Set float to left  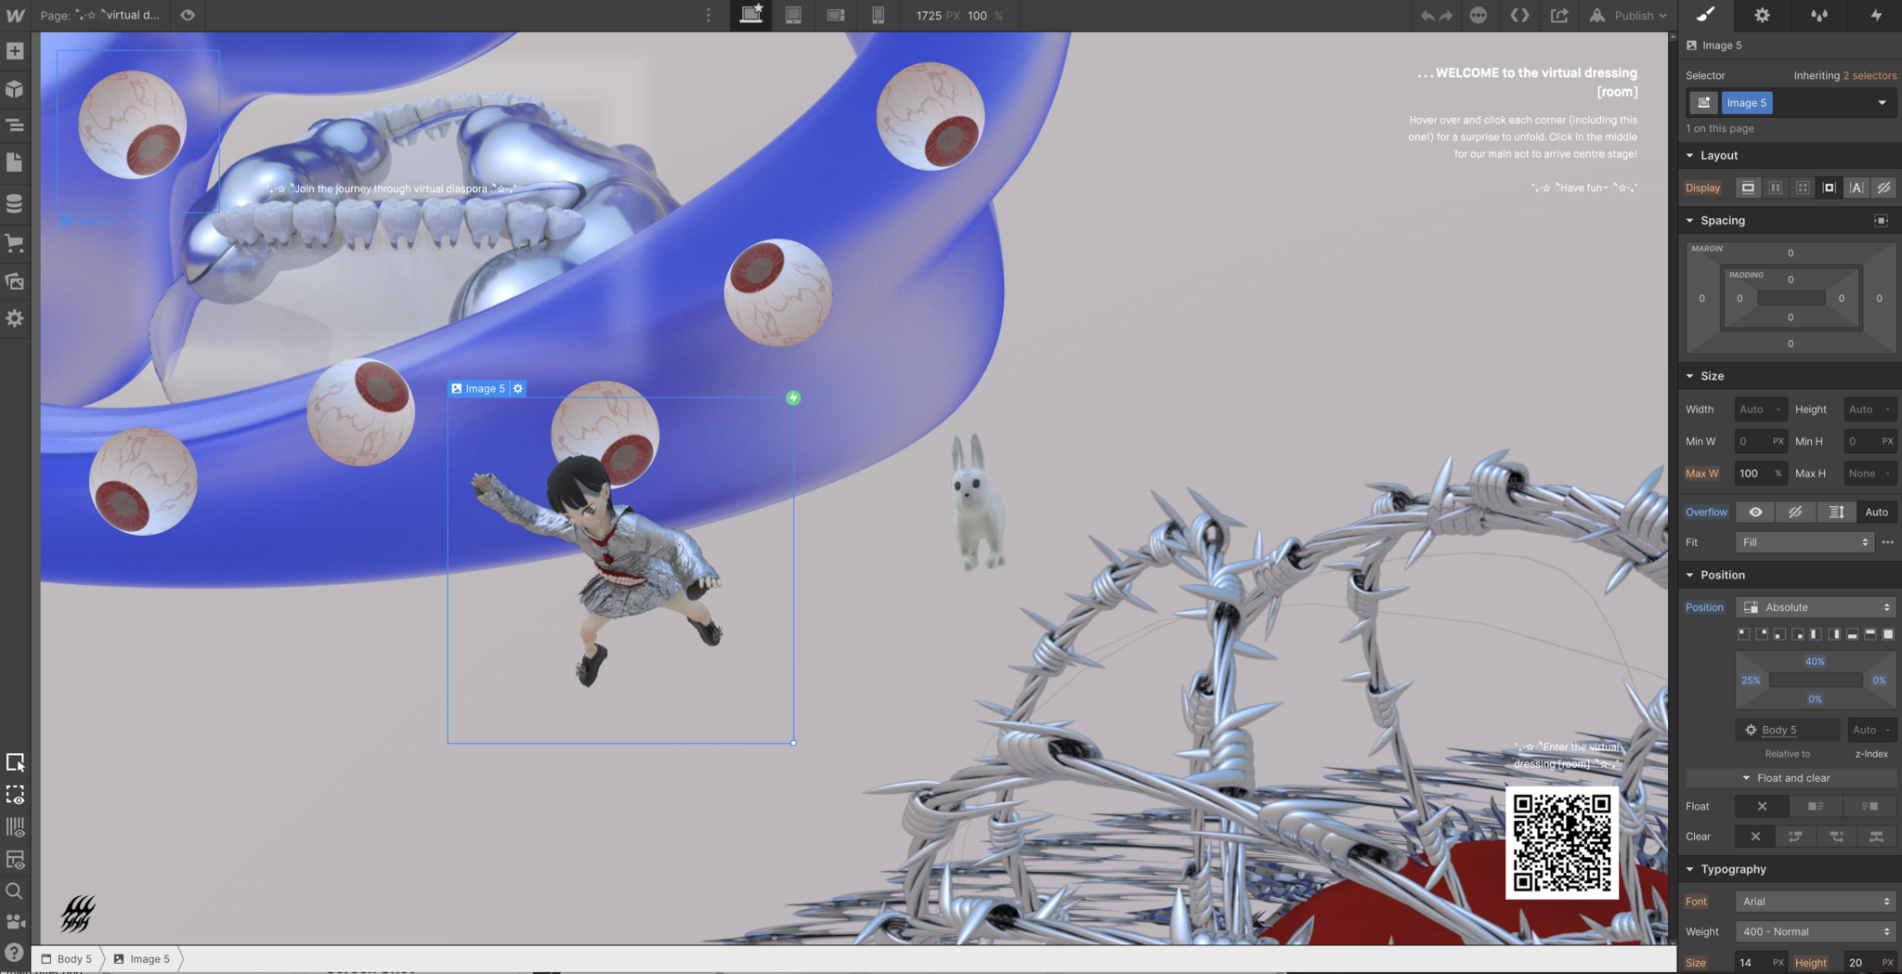[x=1816, y=806]
